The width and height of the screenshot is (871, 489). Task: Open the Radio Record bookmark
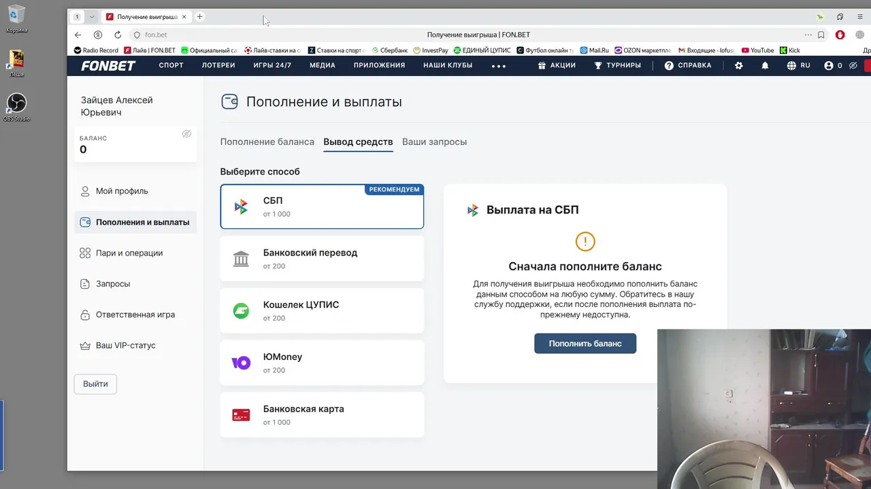[x=96, y=50]
